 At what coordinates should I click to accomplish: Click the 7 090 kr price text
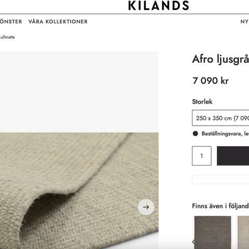tap(211, 81)
